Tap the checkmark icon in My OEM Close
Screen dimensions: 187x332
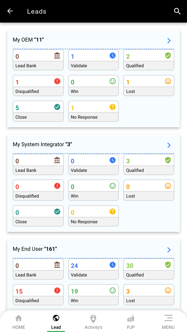pos(57,107)
